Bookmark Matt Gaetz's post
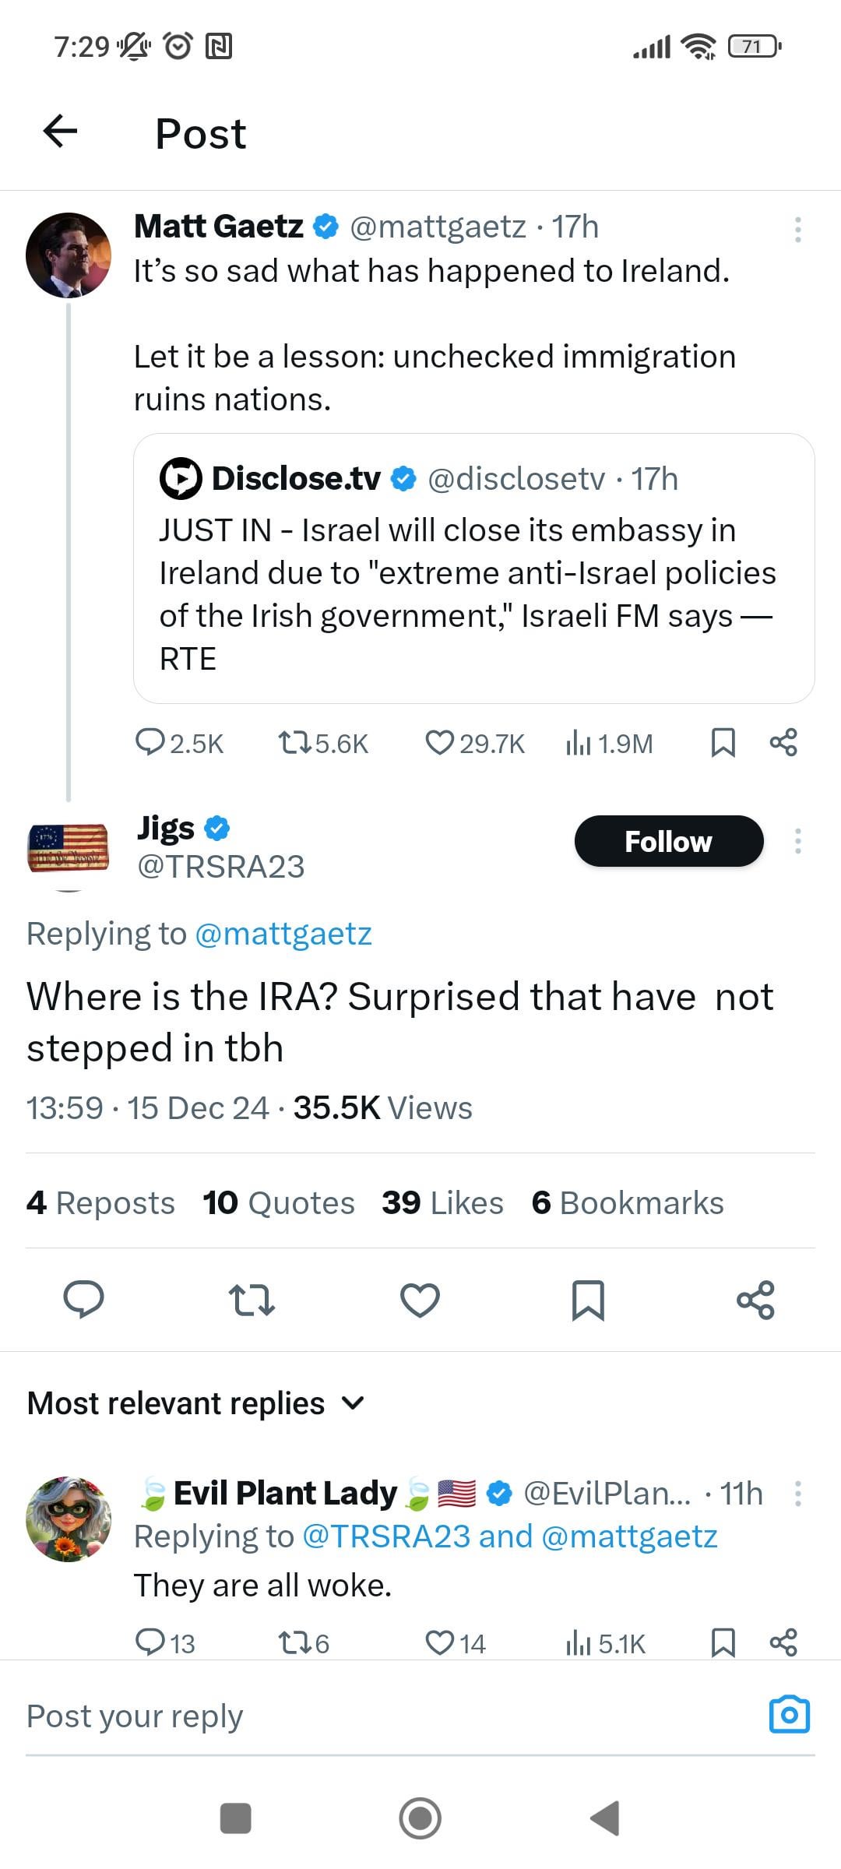Screen dimensions: 841x1869 point(723,742)
